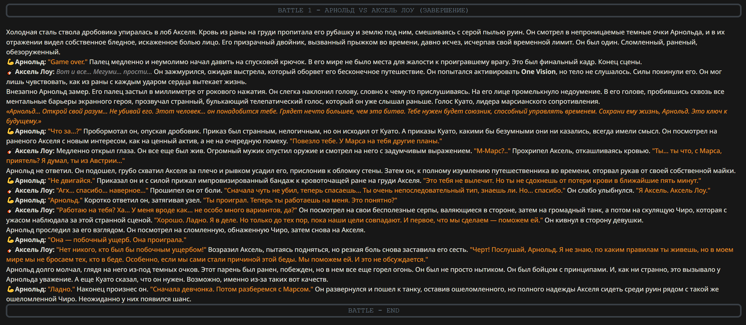746x325 pixels.
Task: Click the guitar emoji before the "М-Марс?.." line
Action: (x=10, y=151)
